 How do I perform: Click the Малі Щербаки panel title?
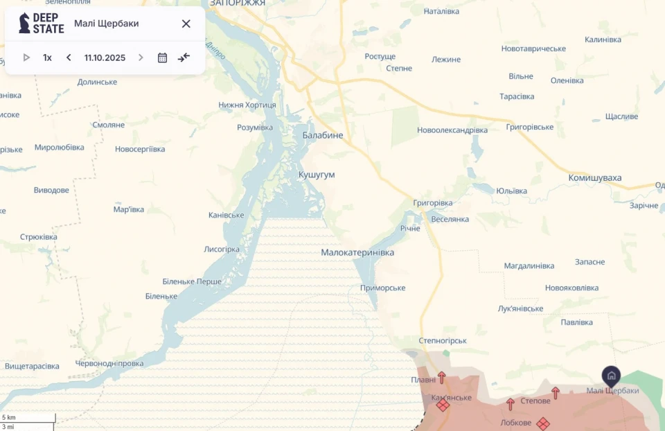[x=107, y=24]
